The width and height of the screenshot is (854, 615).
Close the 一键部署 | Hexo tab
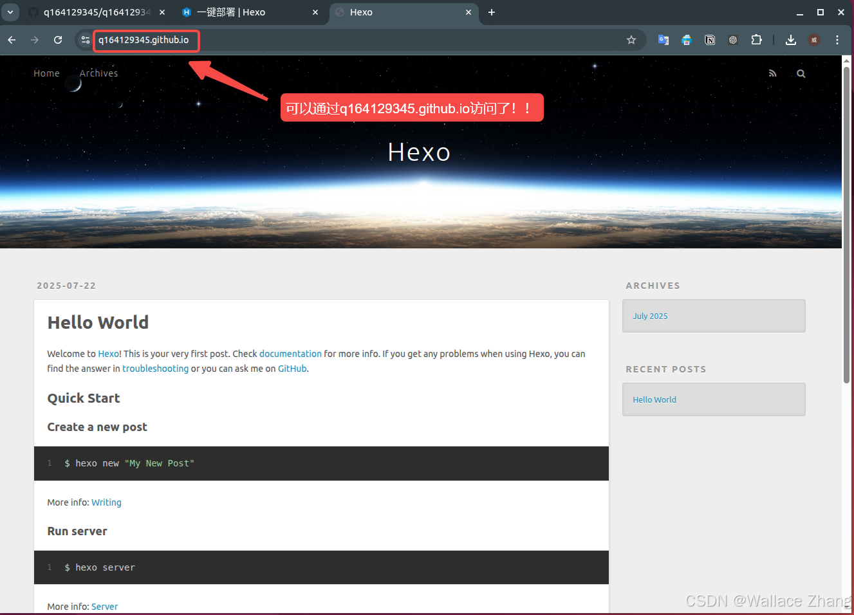[x=315, y=12]
